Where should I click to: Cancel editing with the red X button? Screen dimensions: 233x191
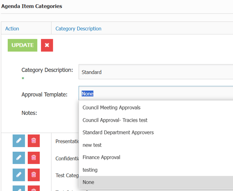click(47, 45)
